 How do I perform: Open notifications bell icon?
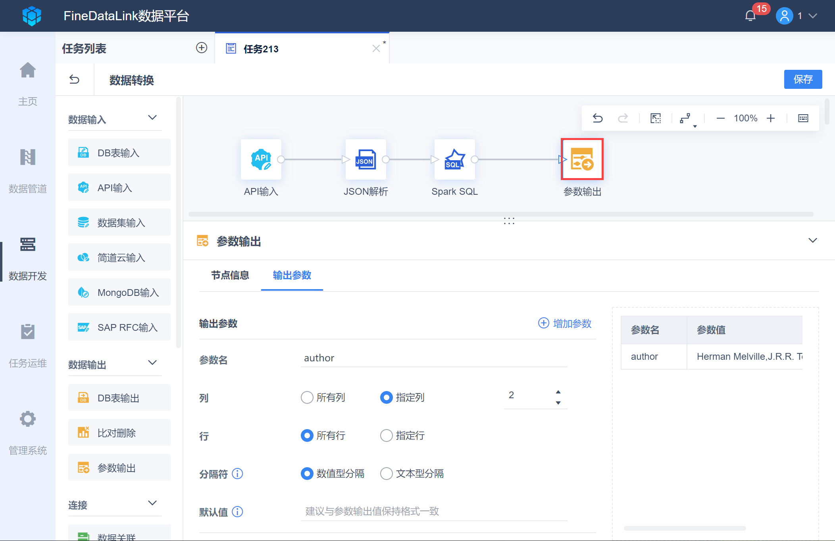click(750, 16)
